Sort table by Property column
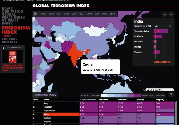Screen dimensions: 179x125 pos(160,100)
